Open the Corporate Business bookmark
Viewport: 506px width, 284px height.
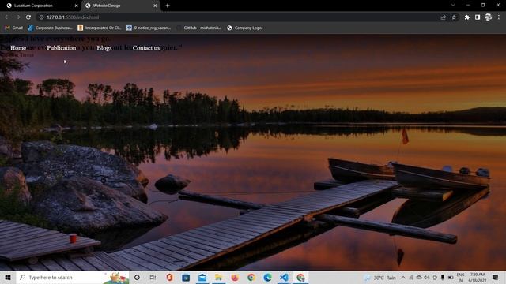[50, 28]
